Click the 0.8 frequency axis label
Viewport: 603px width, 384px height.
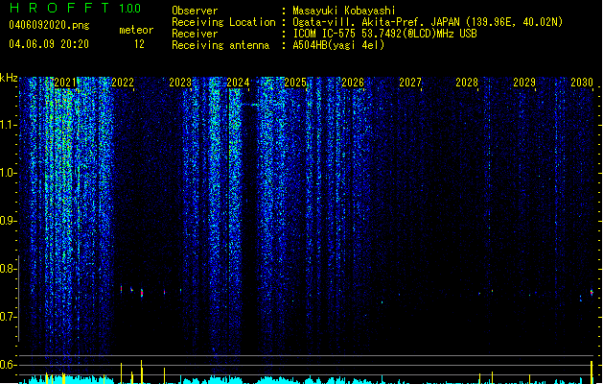[x=9, y=269]
